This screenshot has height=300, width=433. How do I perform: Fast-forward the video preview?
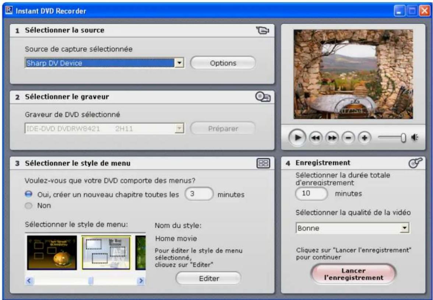[x=332, y=137]
